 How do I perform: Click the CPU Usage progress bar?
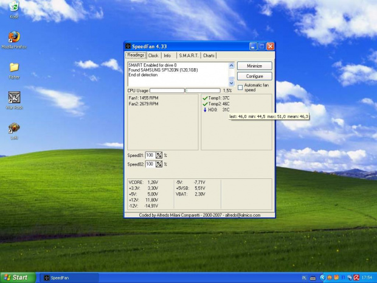click(x=167, y=90)
